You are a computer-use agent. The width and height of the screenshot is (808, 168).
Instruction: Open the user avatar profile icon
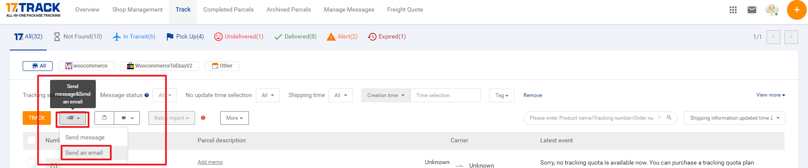click(772, 10)
